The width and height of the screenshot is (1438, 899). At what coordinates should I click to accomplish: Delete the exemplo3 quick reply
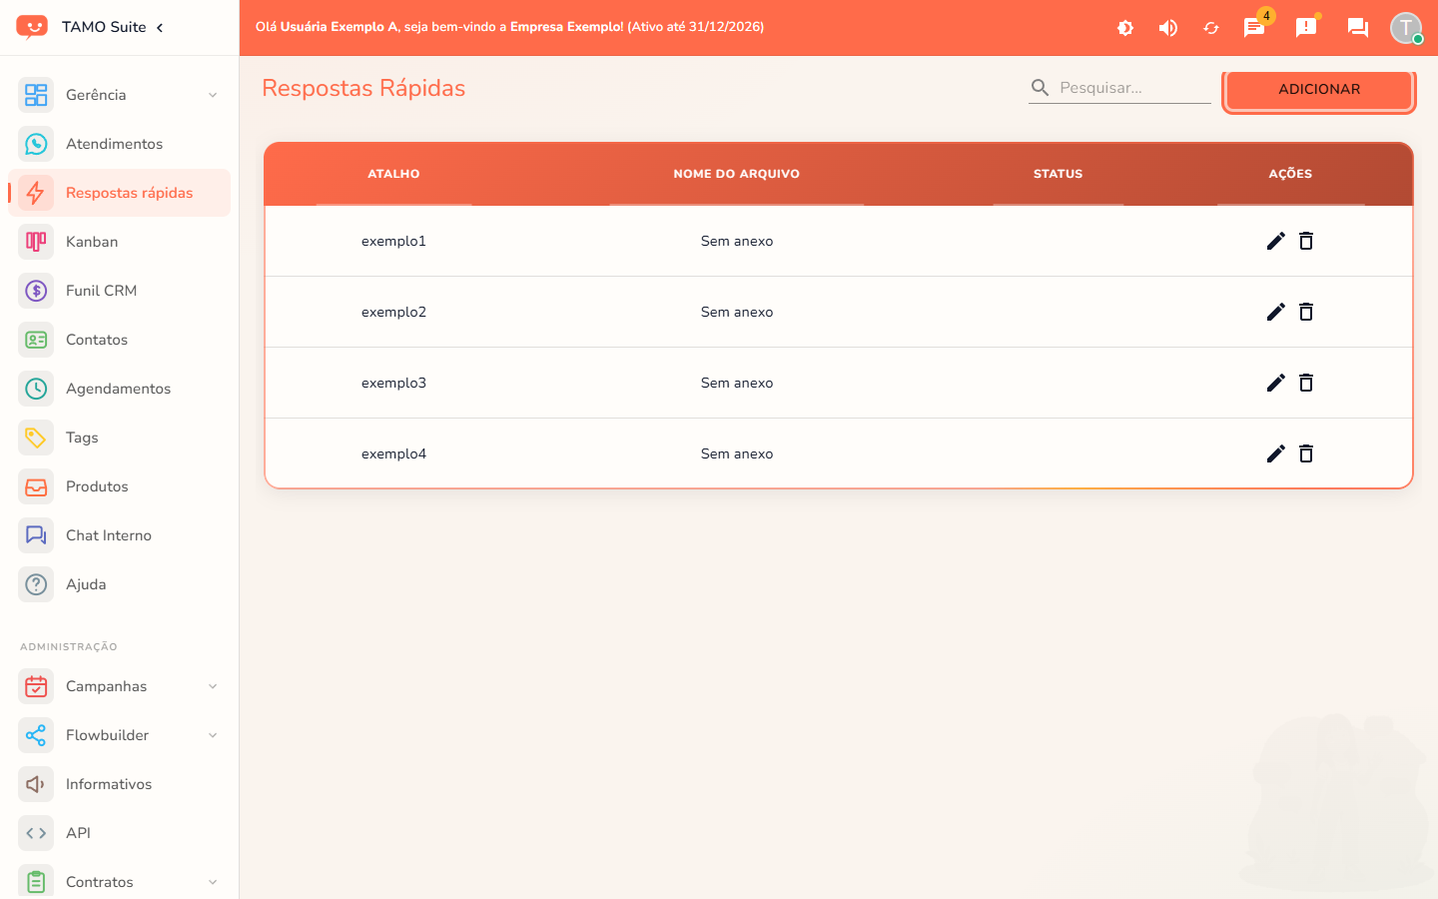pyautogui.click(x=1306, y=383)
